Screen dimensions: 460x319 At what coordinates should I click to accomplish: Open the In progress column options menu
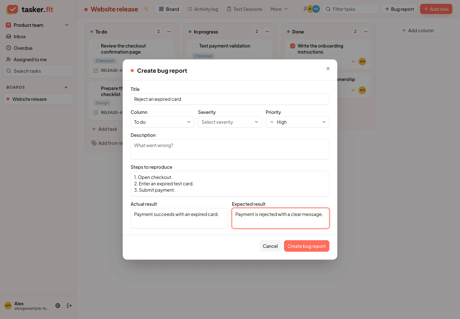coord(267,32)
